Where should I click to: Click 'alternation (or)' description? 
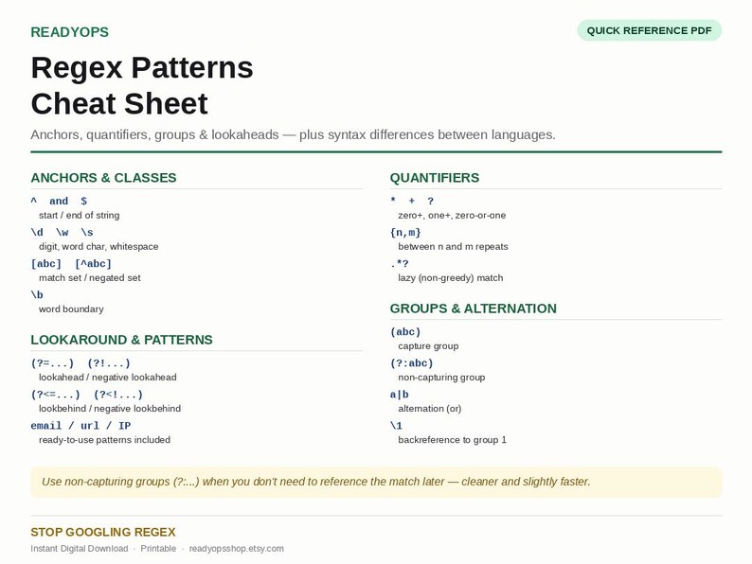tap(430, 409)
